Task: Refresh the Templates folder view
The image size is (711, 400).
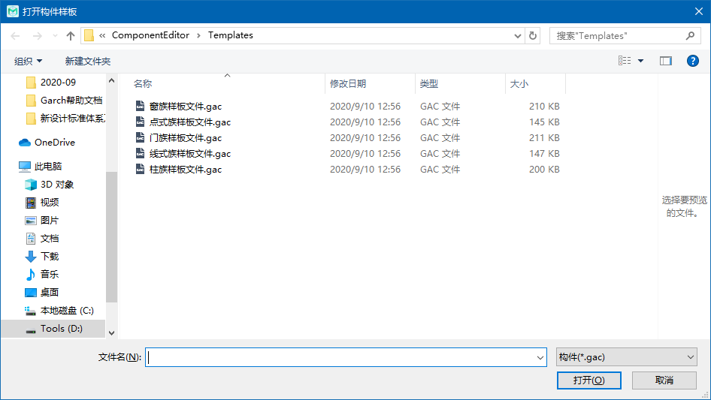Action: click(533, 36)
